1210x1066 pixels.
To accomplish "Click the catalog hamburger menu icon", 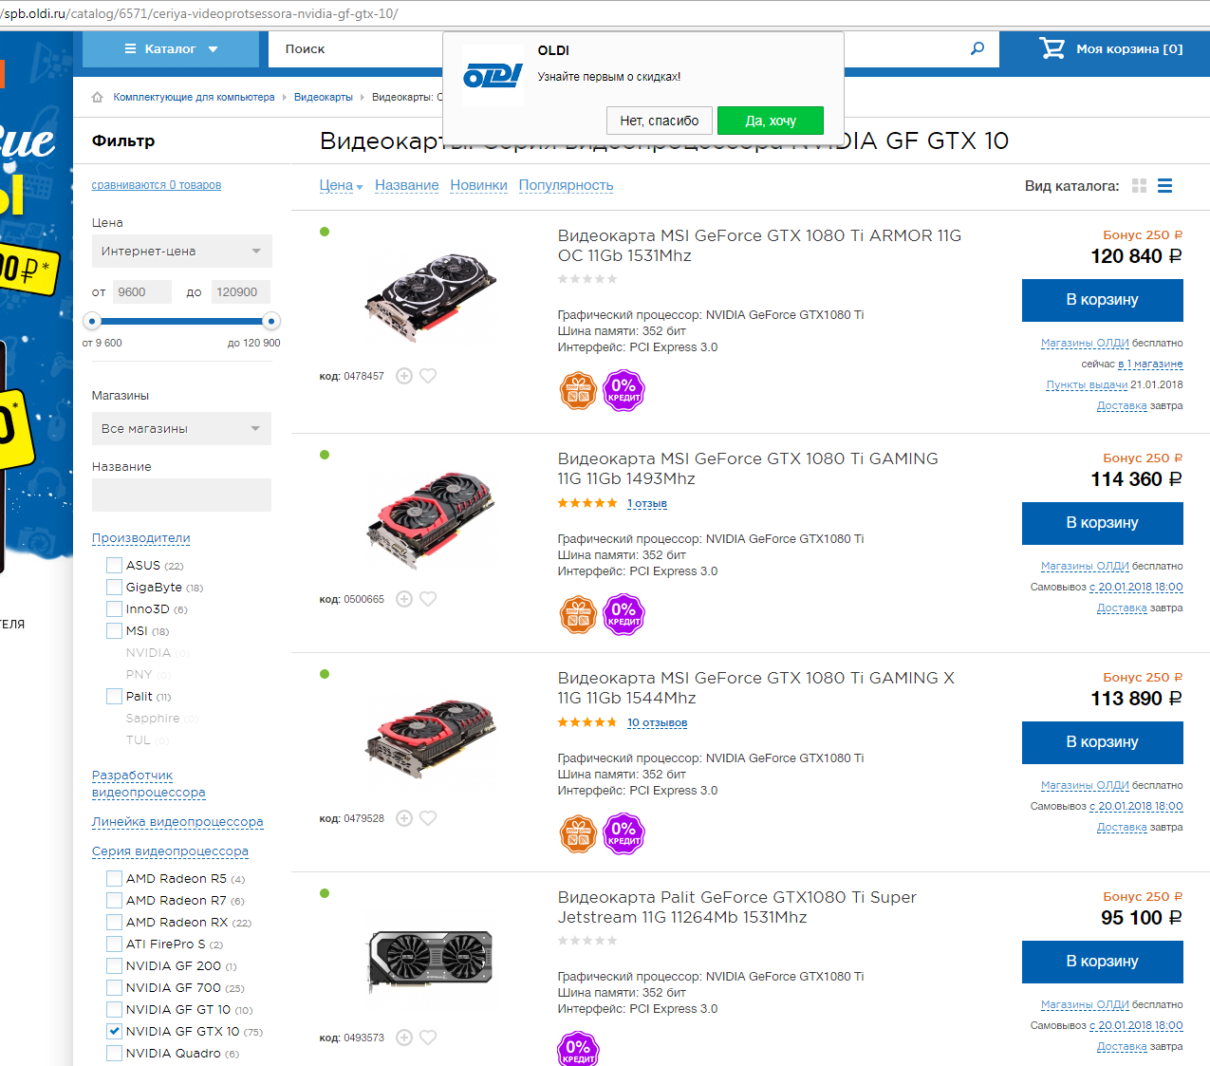I will pyautogui.click(x=131, y=48).
